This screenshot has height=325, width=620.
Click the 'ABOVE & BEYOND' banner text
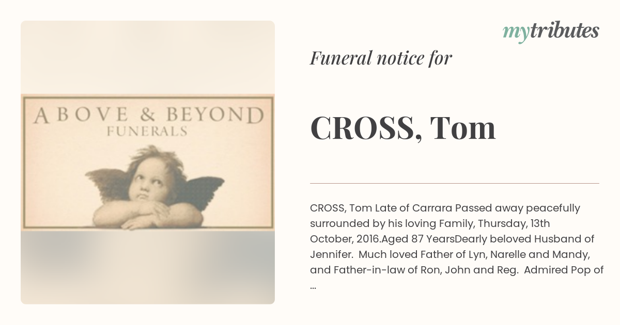[x=148, y=115]
